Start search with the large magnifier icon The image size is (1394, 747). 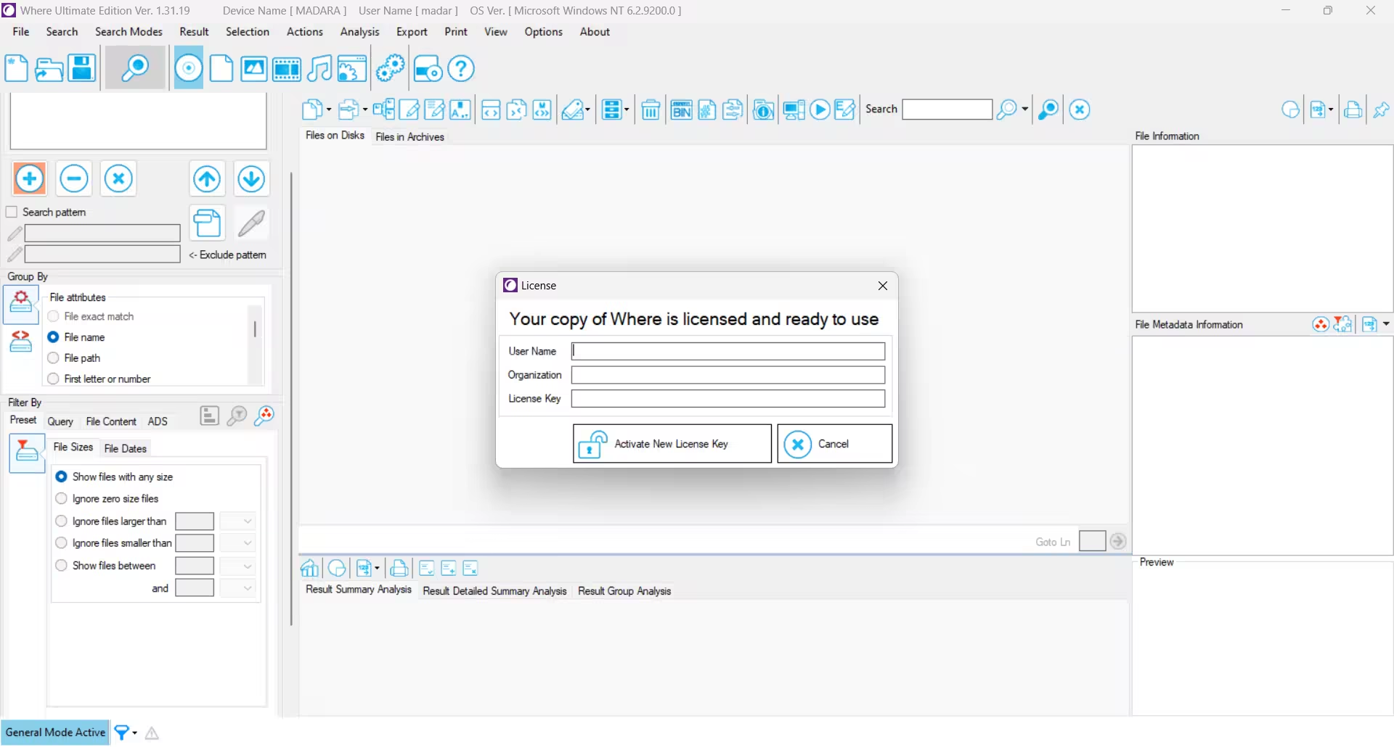pos(135,69)
